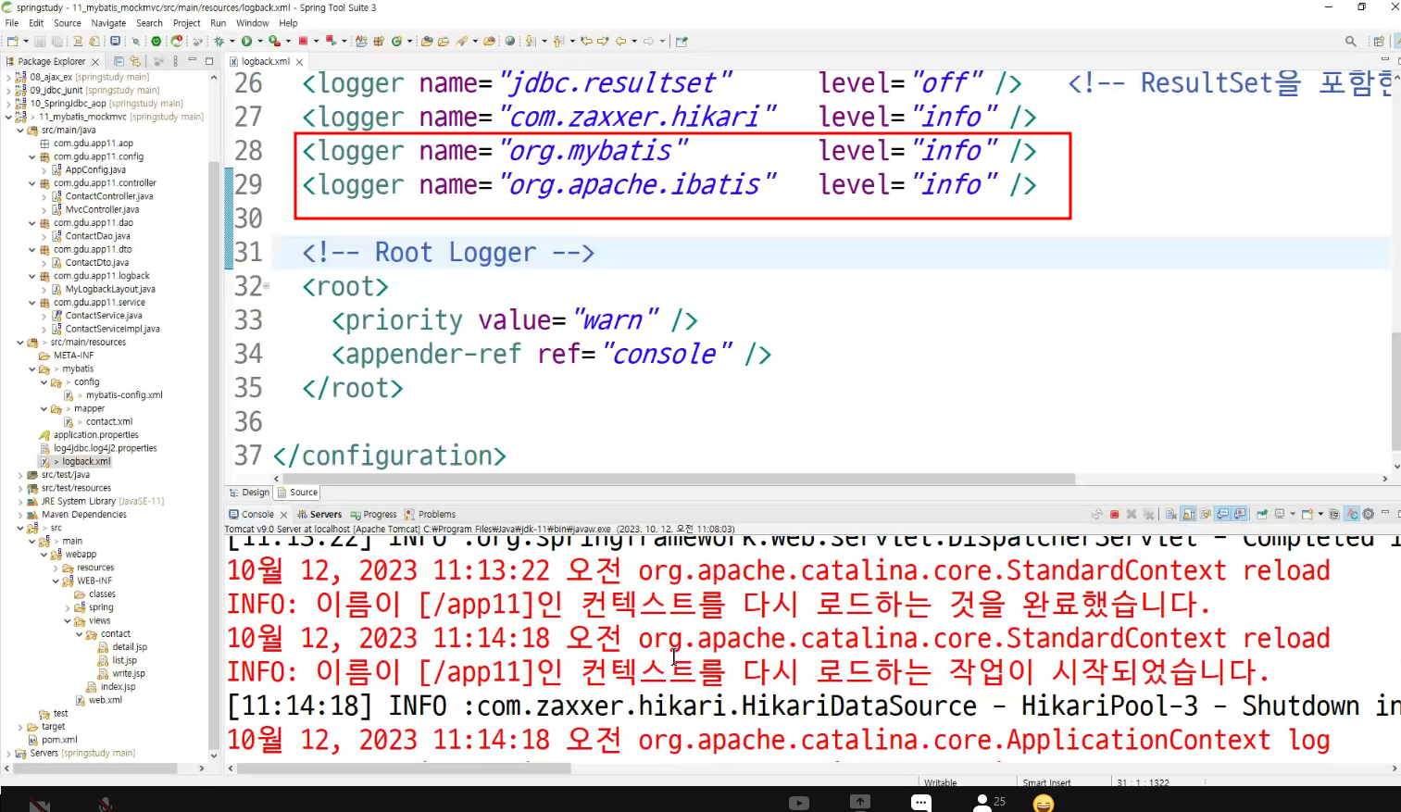Open the Navigate menu

click(108, 23)
